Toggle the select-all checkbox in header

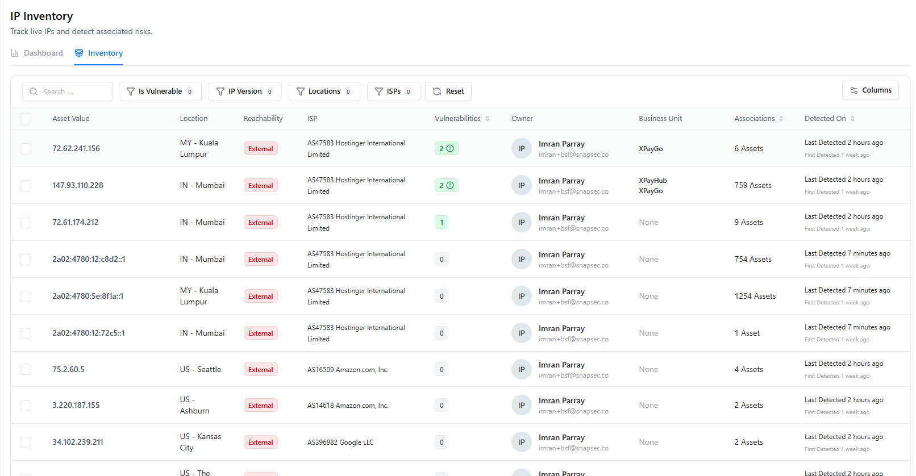click(26, 119)
